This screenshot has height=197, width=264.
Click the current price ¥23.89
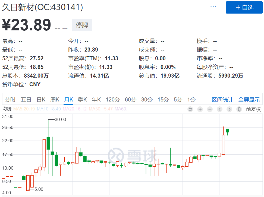(26, 25)
